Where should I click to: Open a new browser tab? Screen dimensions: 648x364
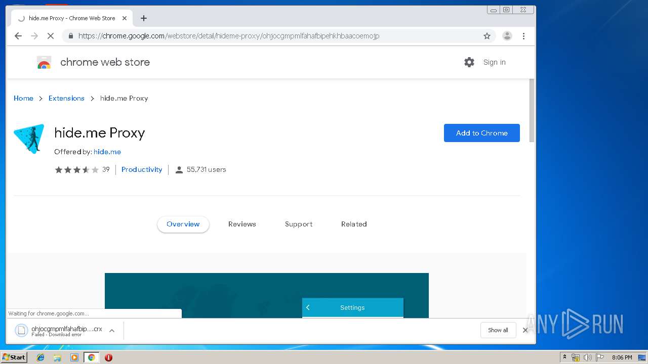[x=144, y=18]
